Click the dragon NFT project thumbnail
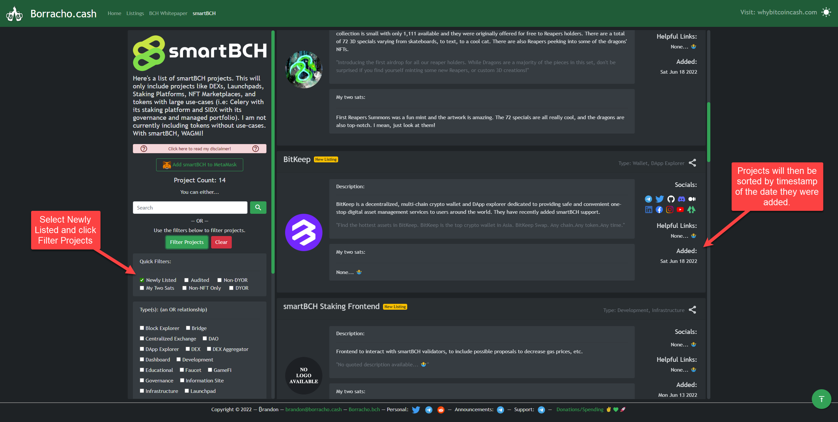Screen dimensions: 838x422 tap(304, 69)
